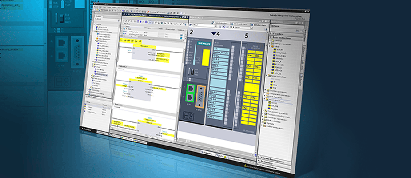Image resolution: width=411 pixels, height=178 pixels.
Task: Expand the Shift and rotate folder
Action: click(x=263, y=120)
